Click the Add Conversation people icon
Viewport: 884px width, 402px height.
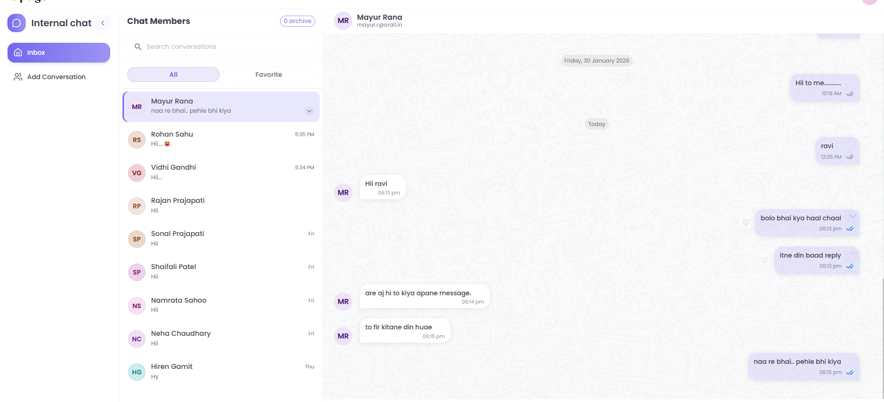click(x=18, y=77)
